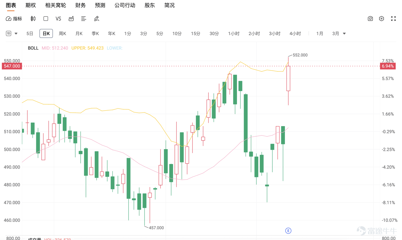Enter fullscreen chart mode
The height and width of the screenshot is (240, 402).
click(393, 19)
